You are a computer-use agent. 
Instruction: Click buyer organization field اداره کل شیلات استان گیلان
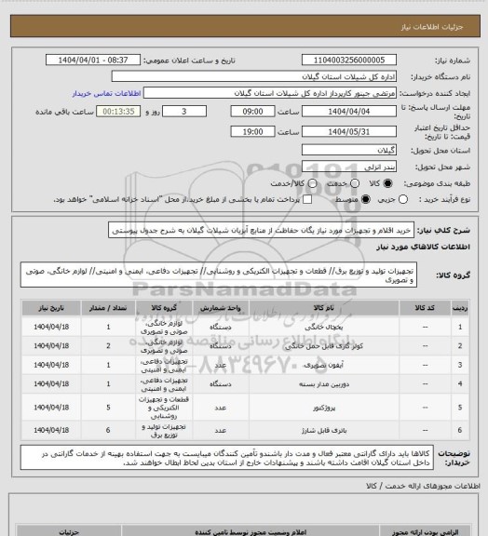tap(254, 76)
